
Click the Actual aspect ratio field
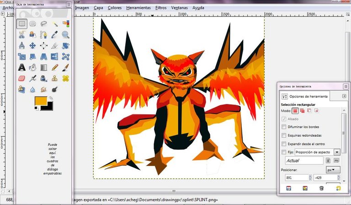(304, 161)
